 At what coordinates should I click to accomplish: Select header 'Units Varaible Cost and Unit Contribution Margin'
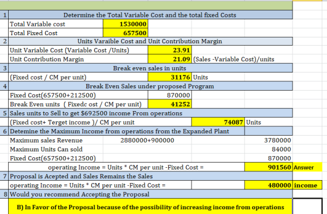click(x=151, y=42)
